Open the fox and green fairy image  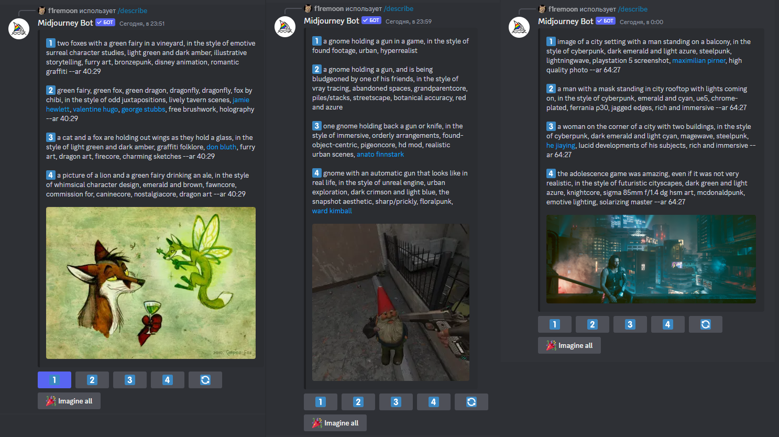pos(151,283)
